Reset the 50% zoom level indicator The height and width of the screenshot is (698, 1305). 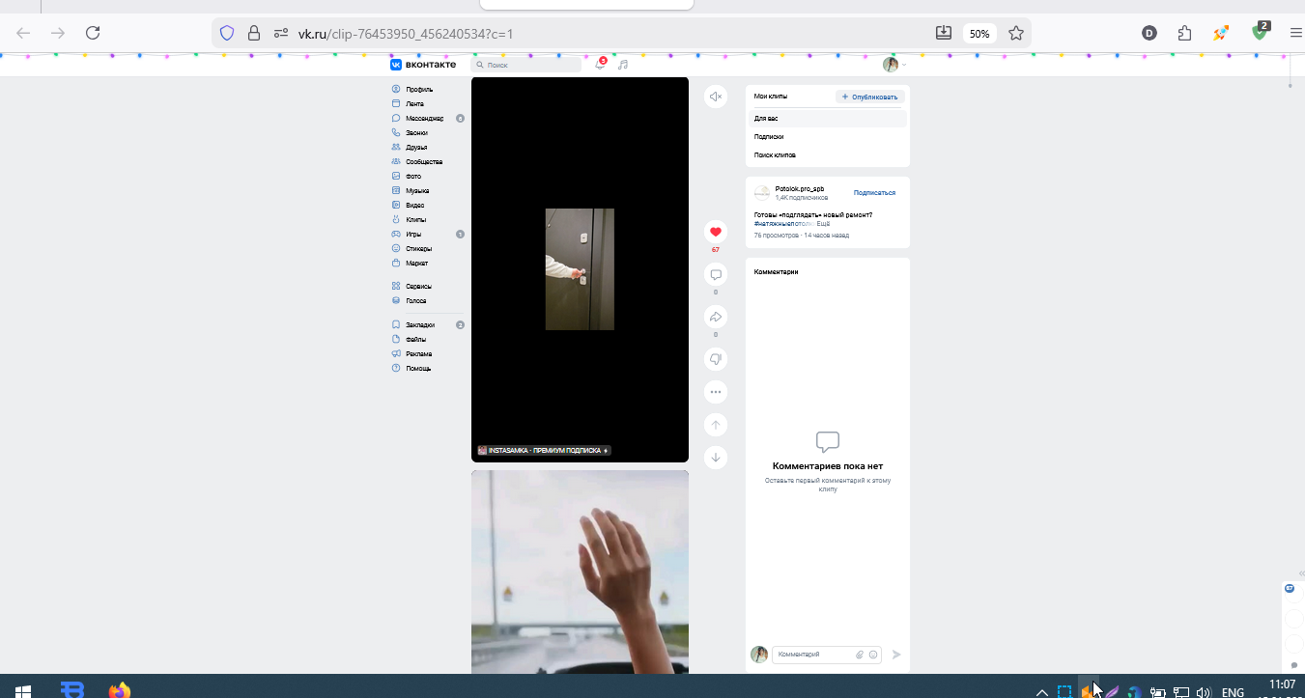click(979, 33)
